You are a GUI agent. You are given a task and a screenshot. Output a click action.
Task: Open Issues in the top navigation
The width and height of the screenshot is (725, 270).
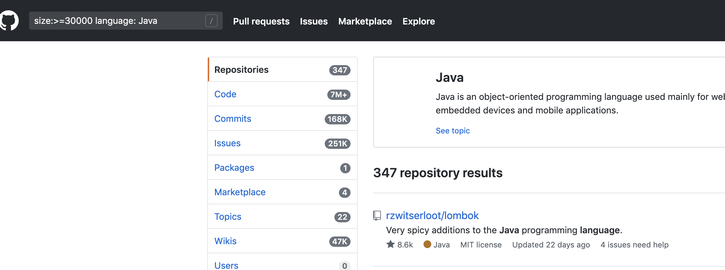(314, 21)
